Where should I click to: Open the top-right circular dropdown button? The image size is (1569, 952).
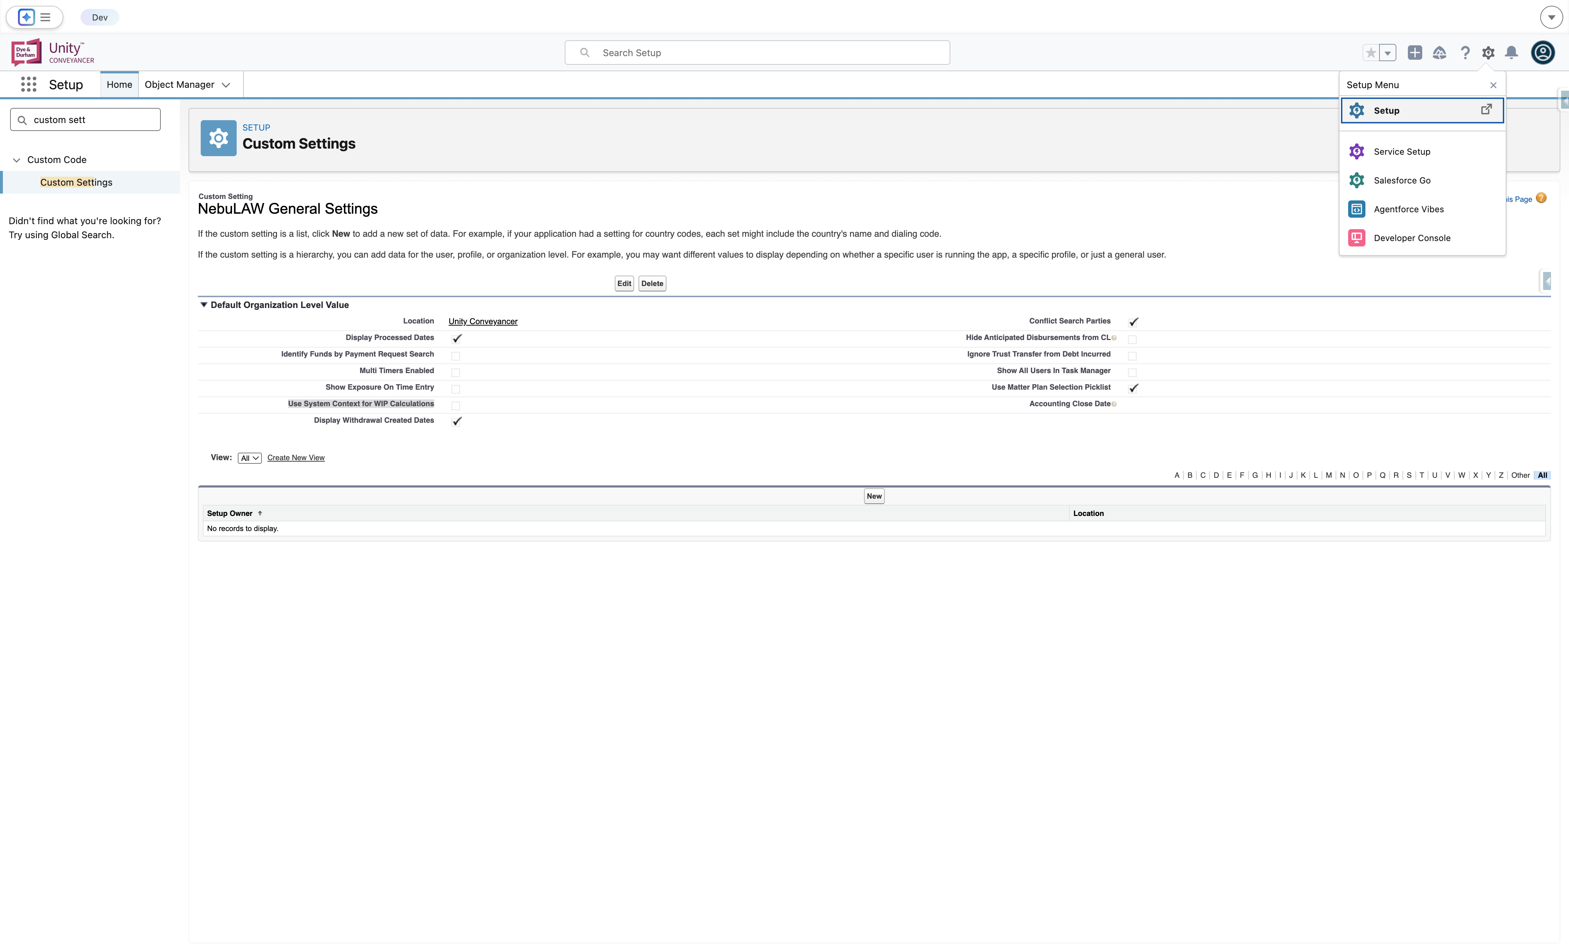1551,17
